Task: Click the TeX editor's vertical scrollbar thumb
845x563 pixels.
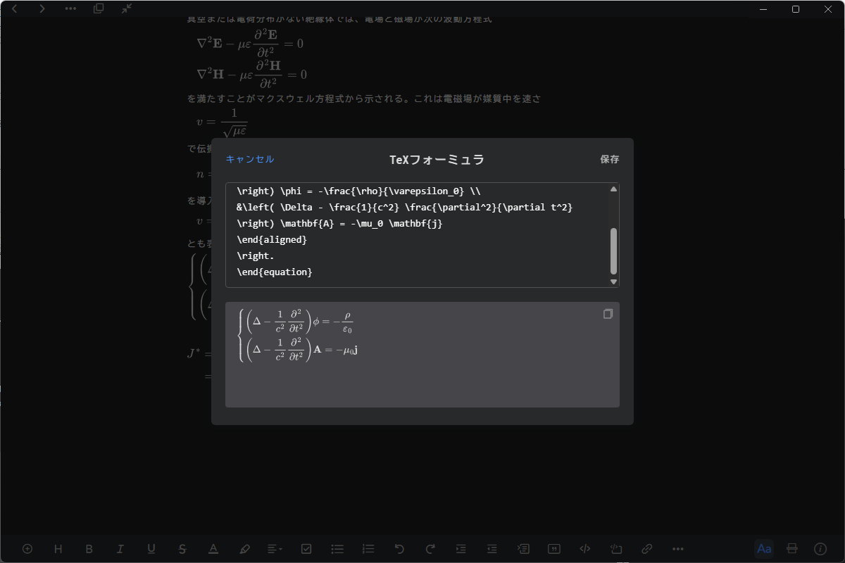Action: (x=613, y=251)
